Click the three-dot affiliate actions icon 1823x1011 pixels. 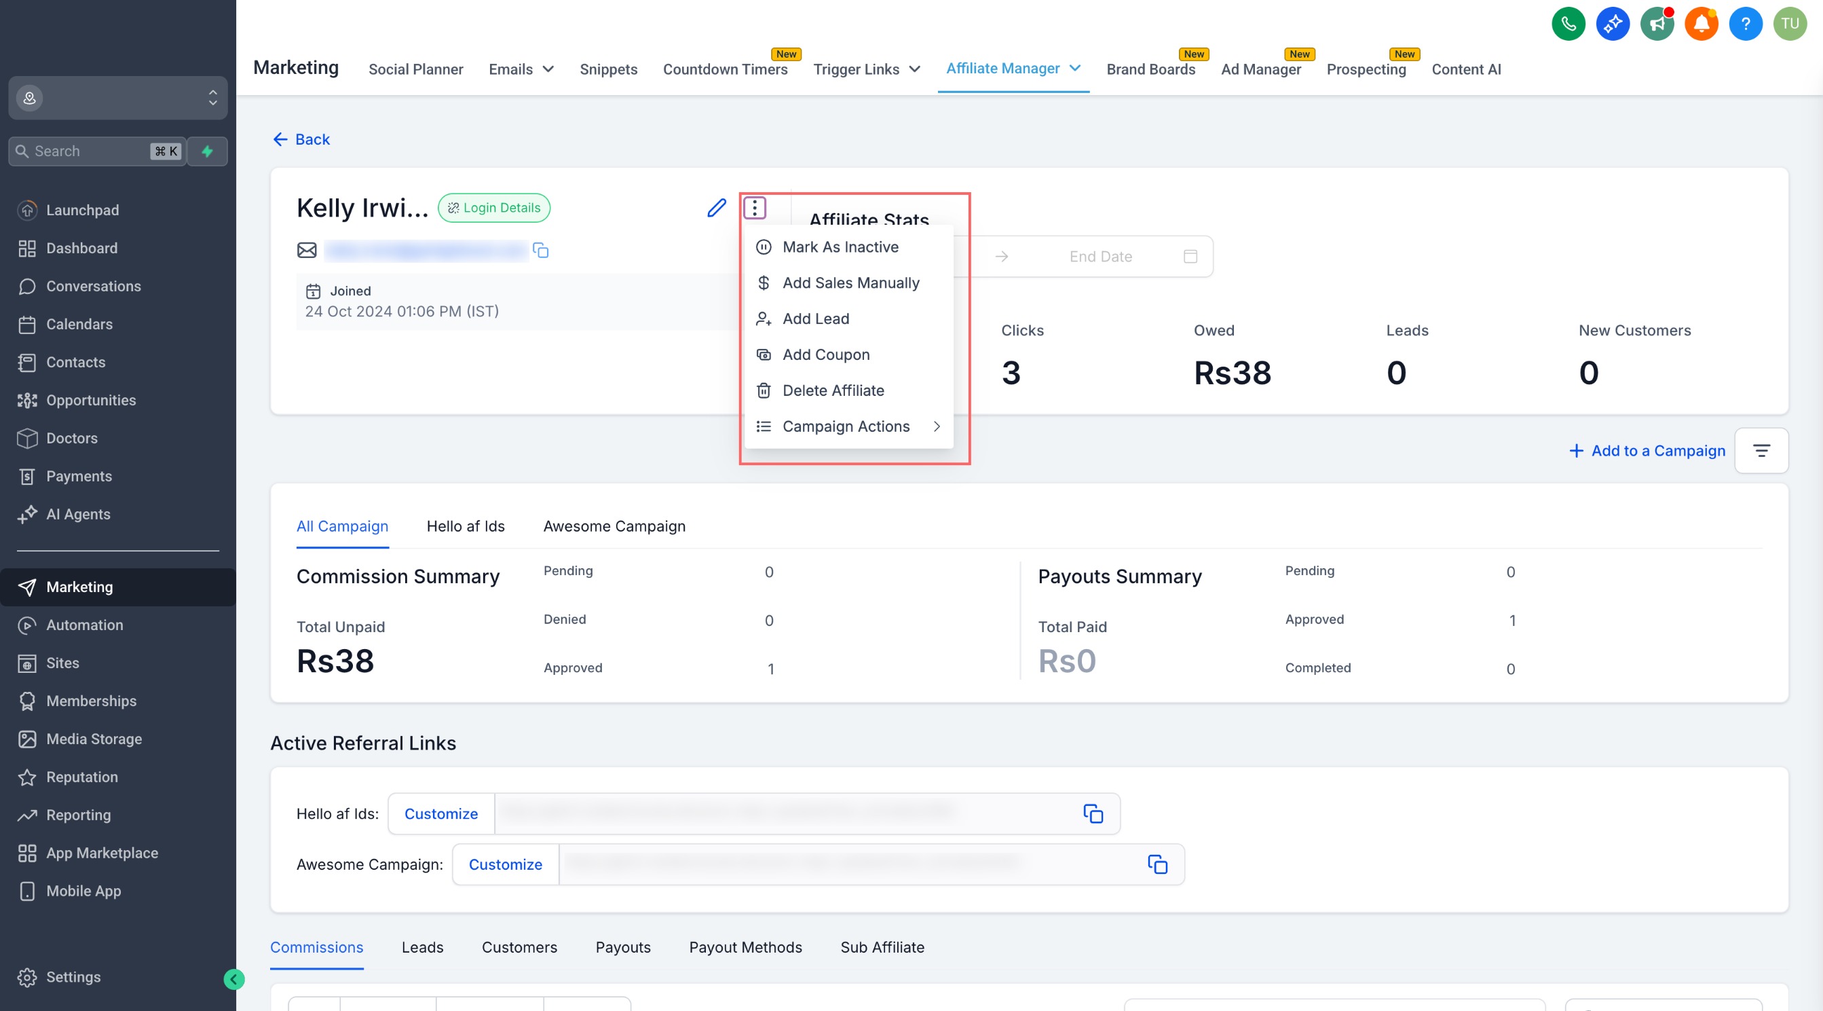[755, 208]
